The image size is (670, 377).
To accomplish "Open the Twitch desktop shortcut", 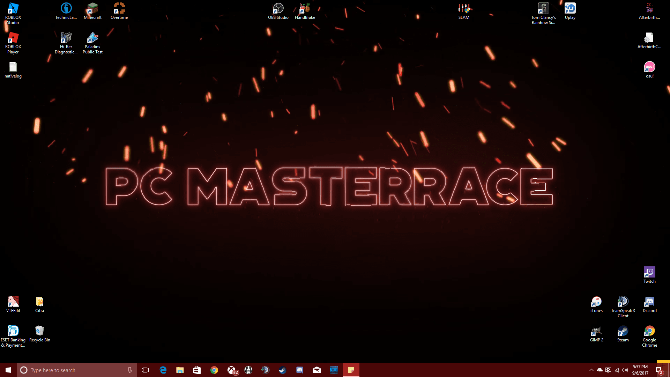I will (649, 273).
